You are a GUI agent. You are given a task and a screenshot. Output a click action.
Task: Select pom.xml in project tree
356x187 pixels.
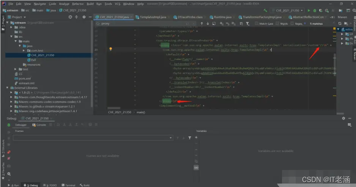[x=23, y=78]
